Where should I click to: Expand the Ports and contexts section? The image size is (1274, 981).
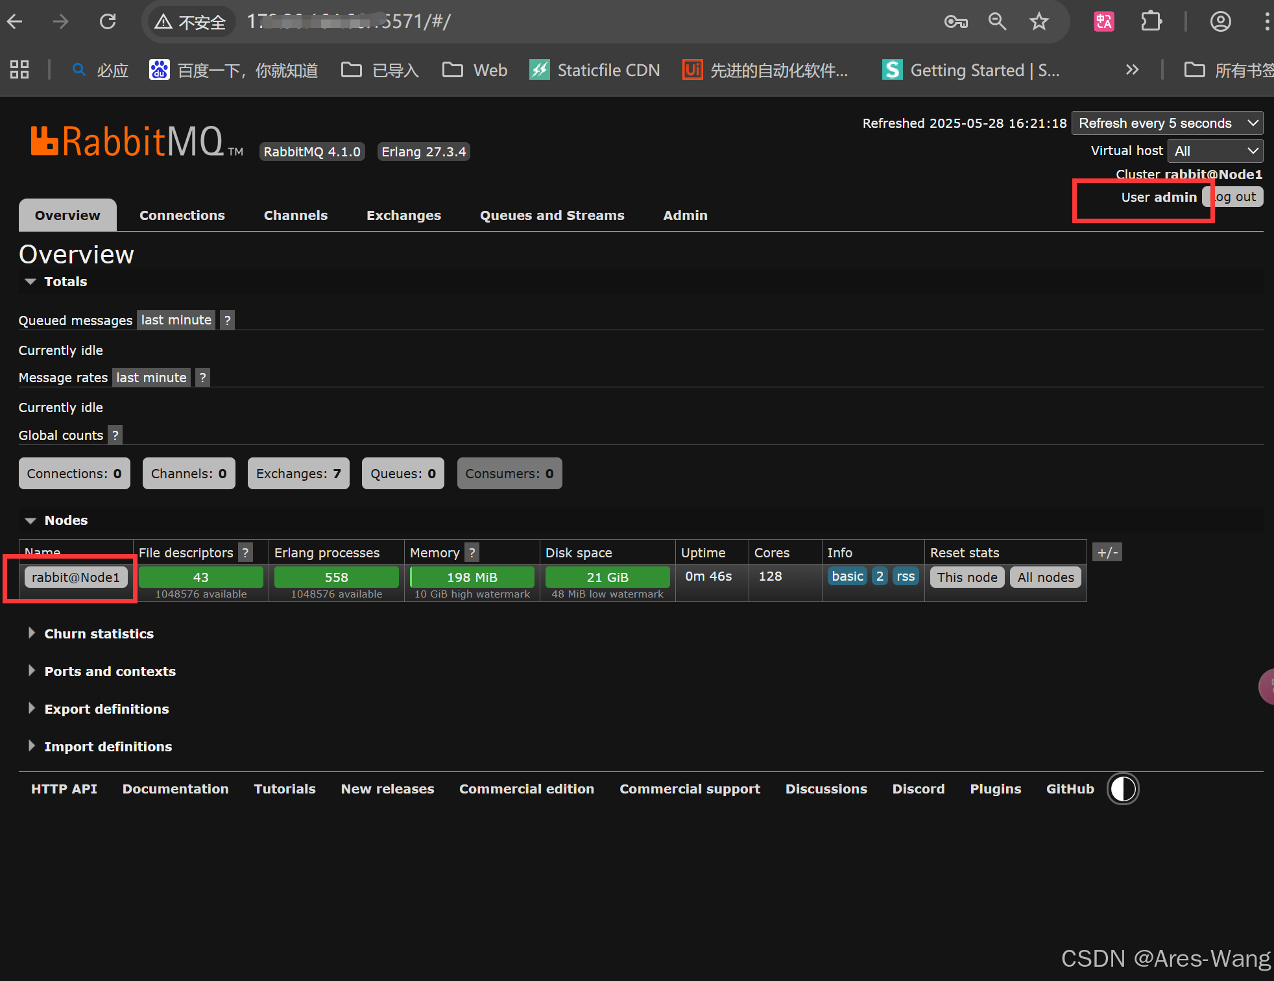coord(110,672)
